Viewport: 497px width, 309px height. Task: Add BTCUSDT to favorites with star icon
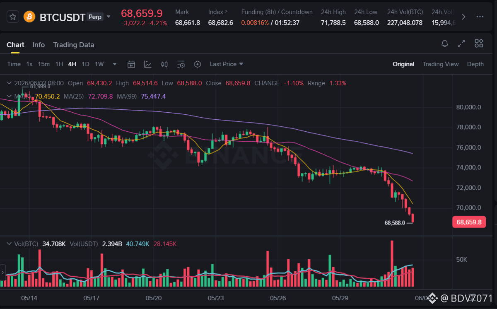pyautogui.click(x=13, y=17)
